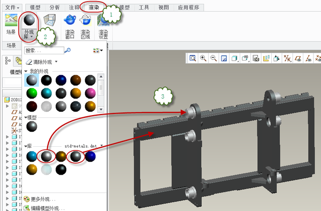Click the perspective view room icon
Screen dimensions: 321x211
(50, 20)
